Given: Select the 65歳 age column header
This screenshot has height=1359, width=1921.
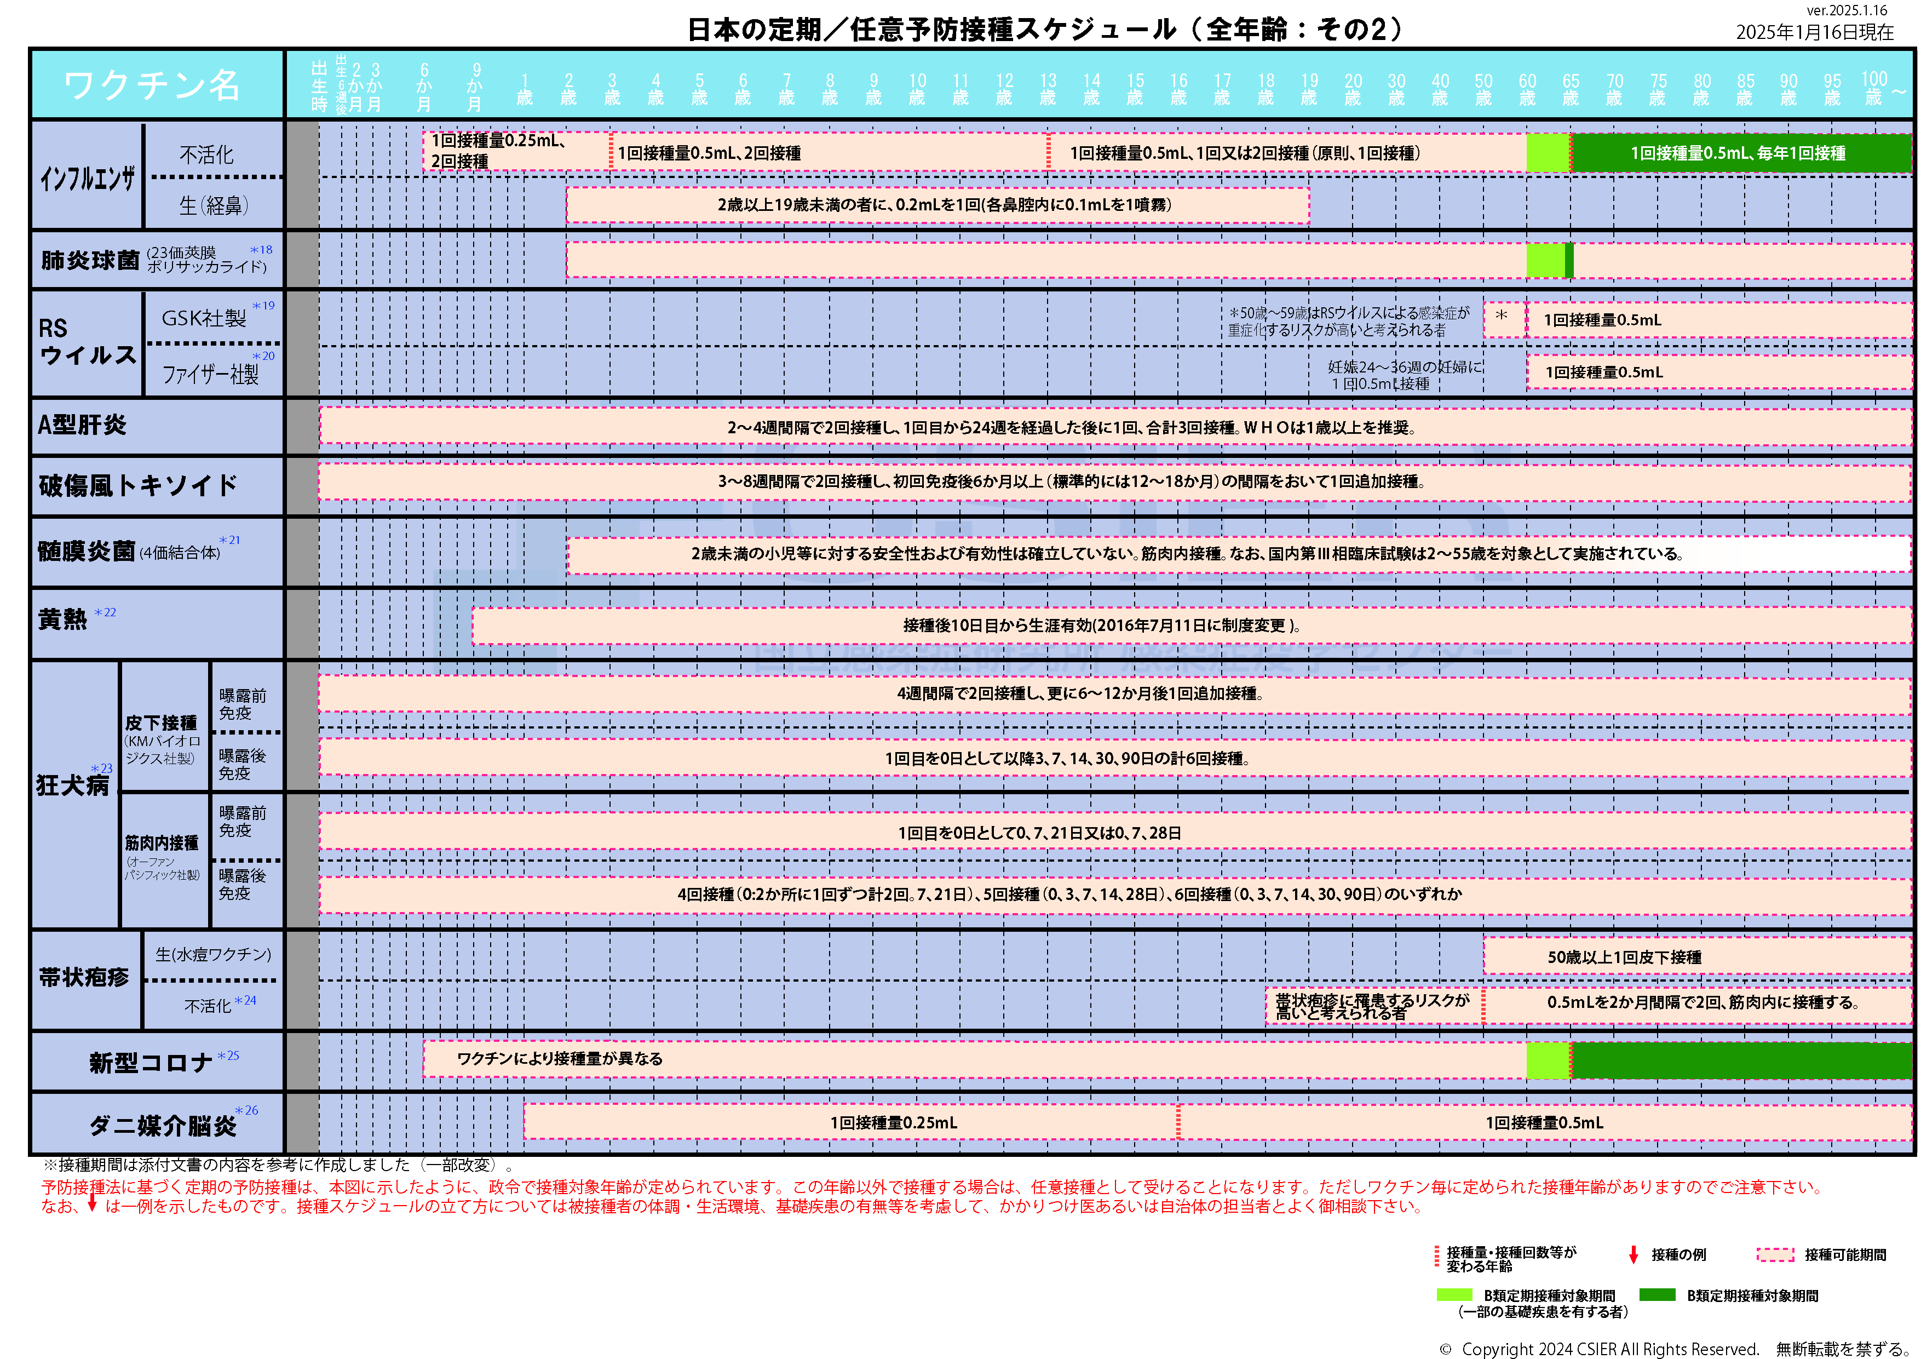Looking at the screenshot, I should point(1571,89).
